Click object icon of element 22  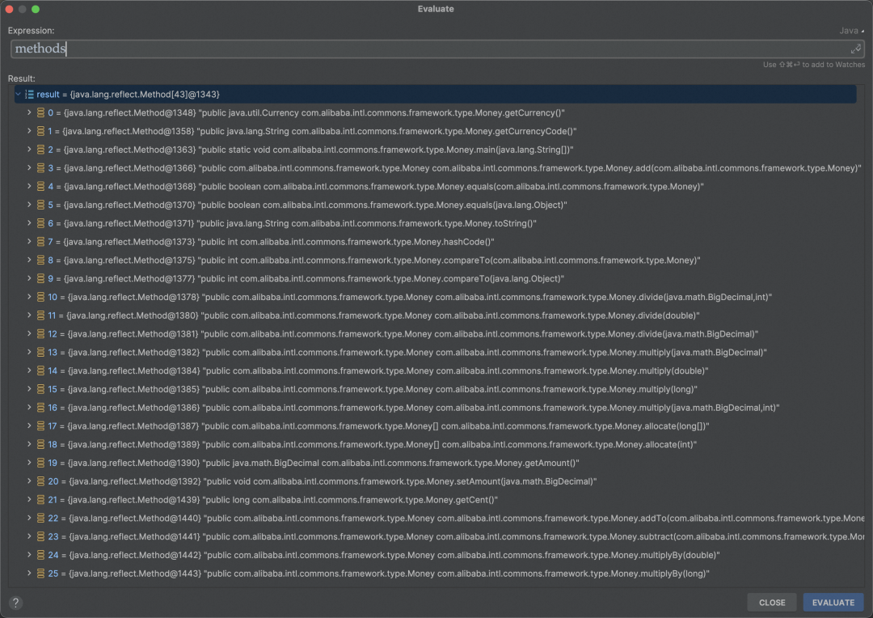click(40, 518)
